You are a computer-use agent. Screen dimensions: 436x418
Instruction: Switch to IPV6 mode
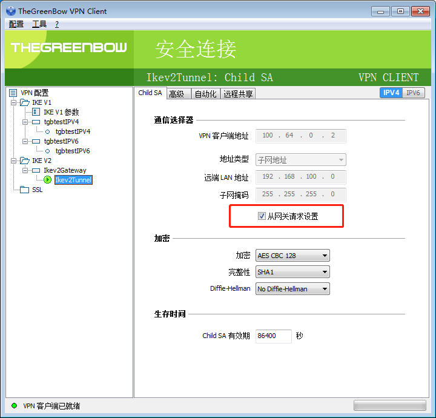(413, 93)
